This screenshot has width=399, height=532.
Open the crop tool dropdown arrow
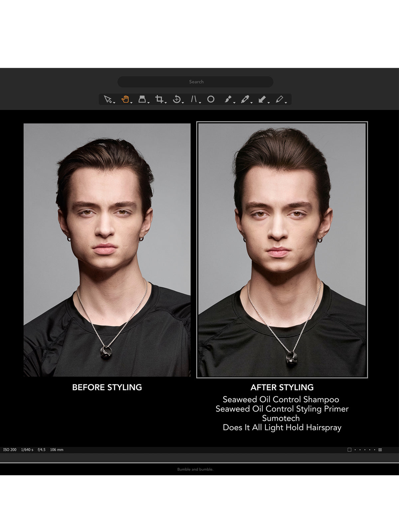166,103
